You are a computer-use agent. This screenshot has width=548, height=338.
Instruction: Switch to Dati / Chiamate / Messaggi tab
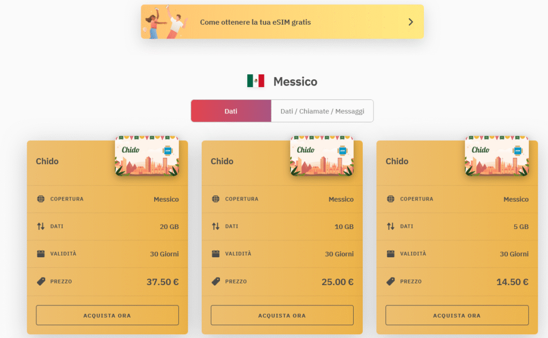click(322, 111)
